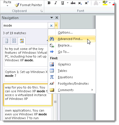
Task: Apply Underline formatting
Action: [63, 3]
